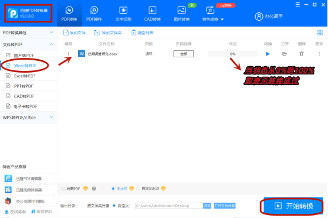Viewport: 328px width, 218px height.
Task: Delete the file with trash icon
Action: tap(301, 54)
